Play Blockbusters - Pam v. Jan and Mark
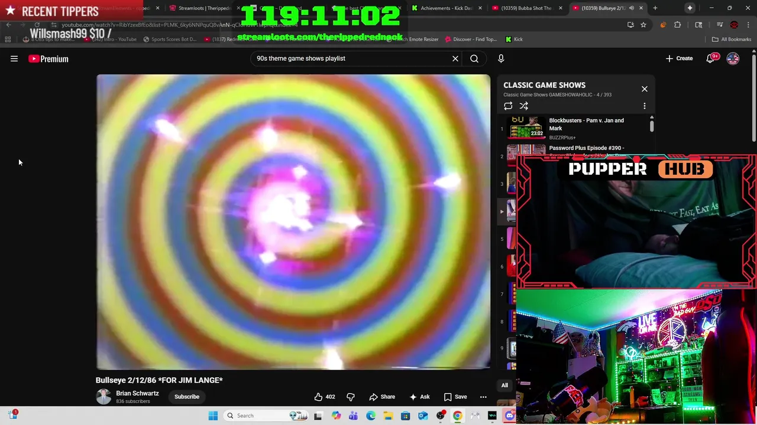This screenshot has height=425, width=757. 526,127
